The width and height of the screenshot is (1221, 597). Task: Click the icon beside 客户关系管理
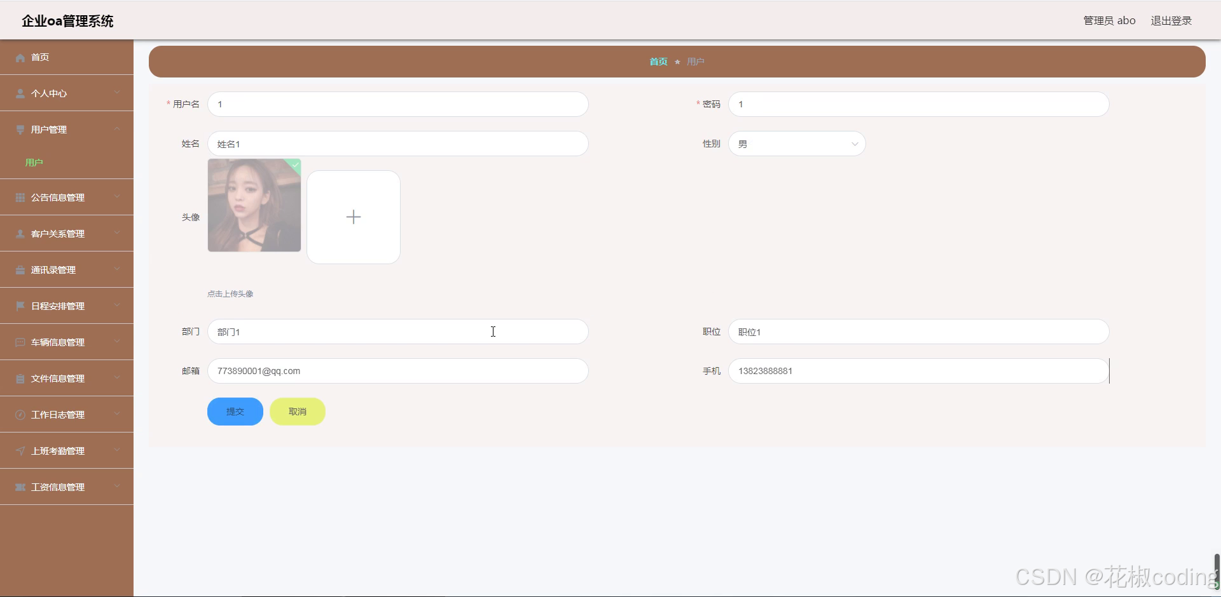tap(20, 234)
